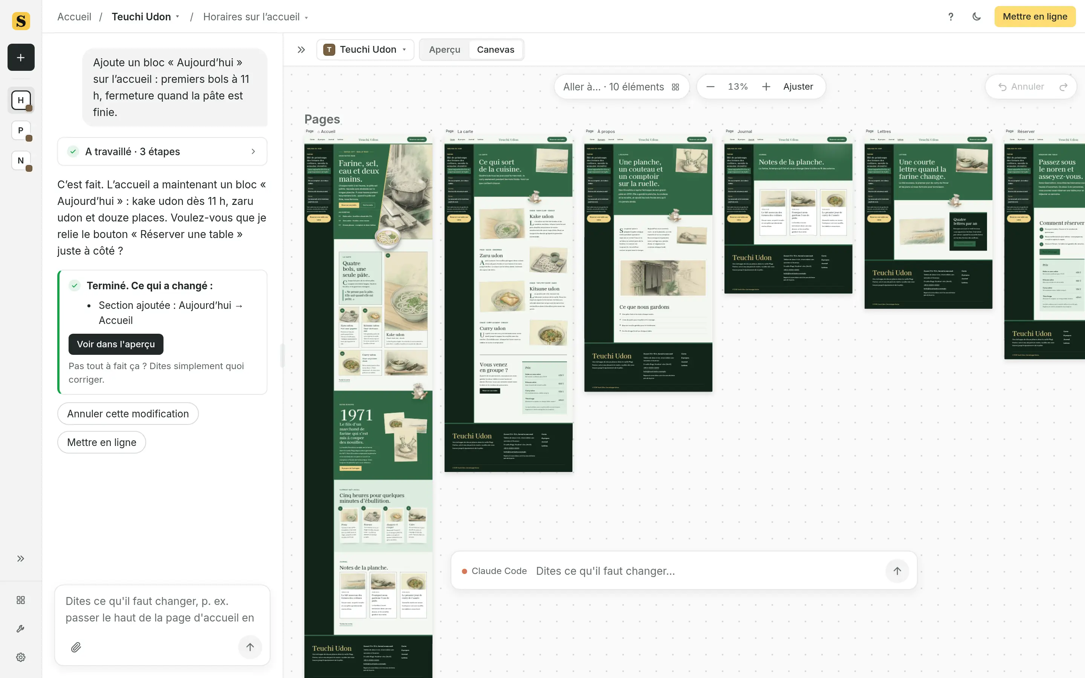
Task: Collapse the chat panel with the double arrow
Action: pos(301,50)
